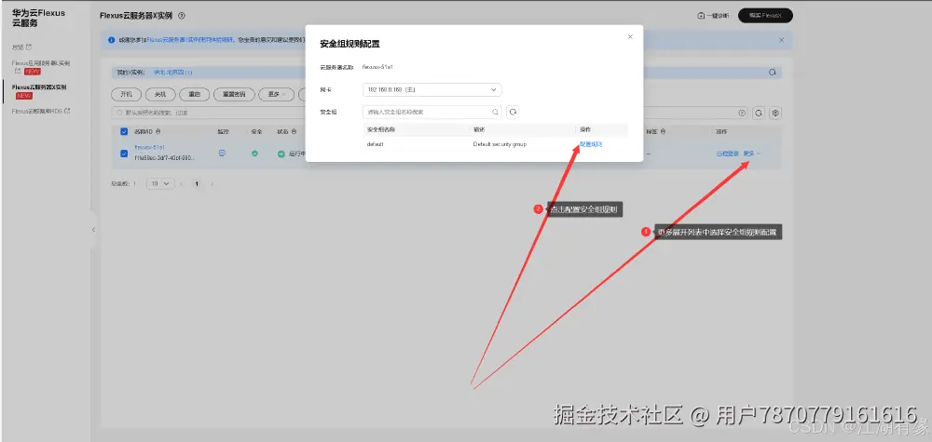Click the green security shield icon in the row
The width and height of the screenshot is (932, 442).
(254, 153)
